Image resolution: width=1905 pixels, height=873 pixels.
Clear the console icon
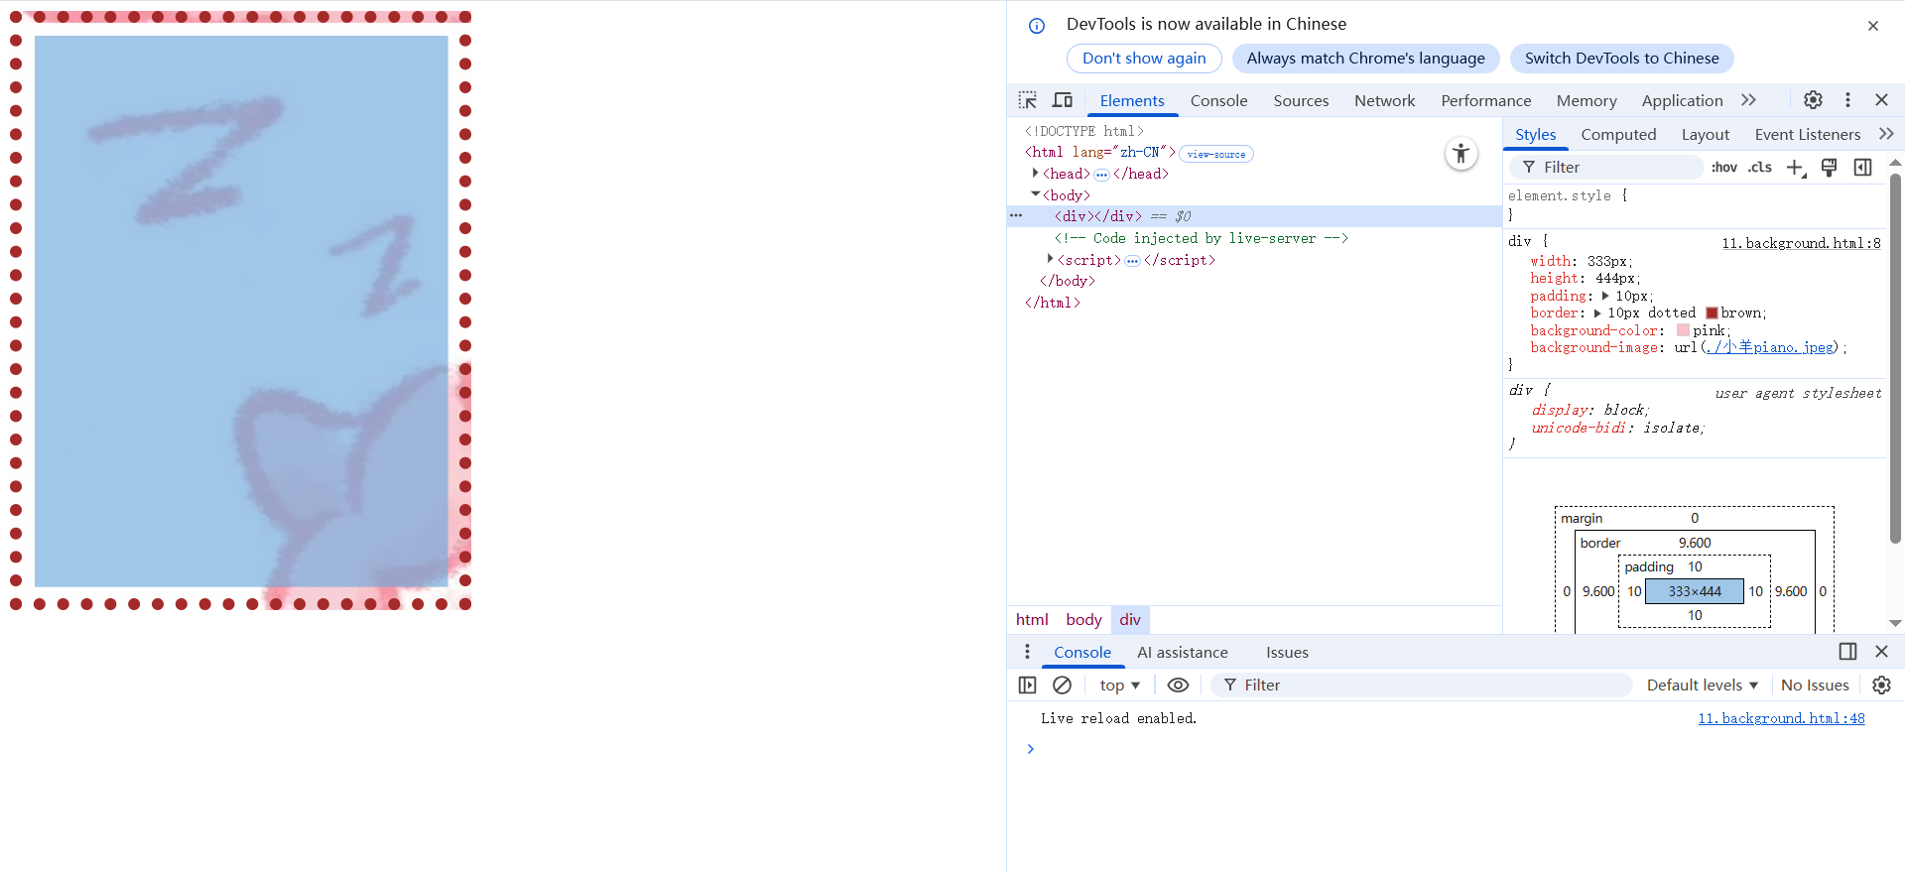coord(1062,686)
